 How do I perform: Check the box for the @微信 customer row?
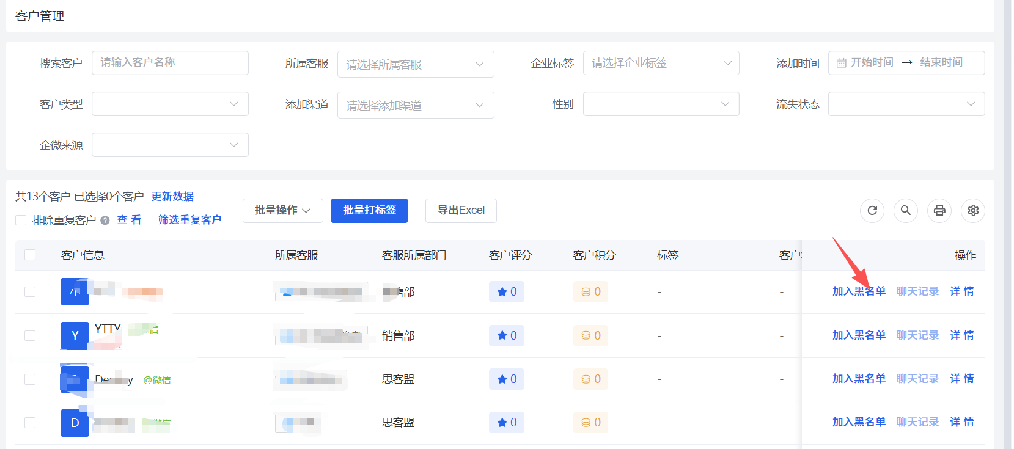click(30, 379)
